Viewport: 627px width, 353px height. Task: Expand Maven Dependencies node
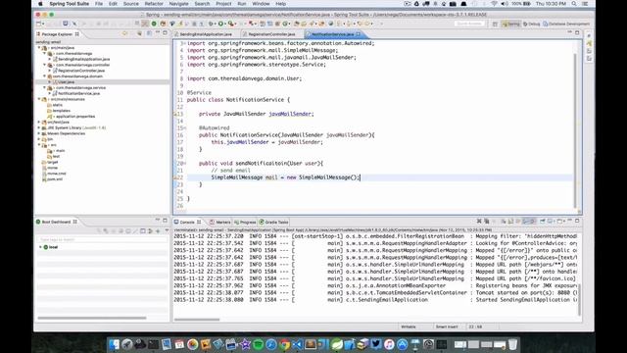tap(39, 133)
